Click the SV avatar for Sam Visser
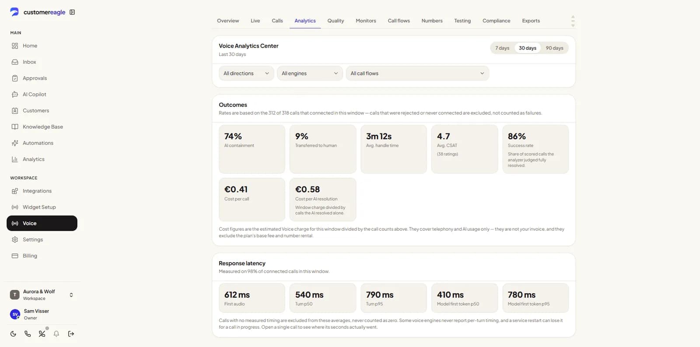 click(x=15, y=314)
